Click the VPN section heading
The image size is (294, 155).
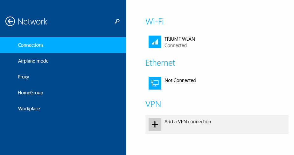(153, 104)
